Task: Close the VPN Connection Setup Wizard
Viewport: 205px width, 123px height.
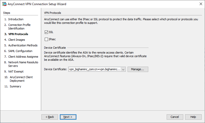Action: click(x=201, y=4)
